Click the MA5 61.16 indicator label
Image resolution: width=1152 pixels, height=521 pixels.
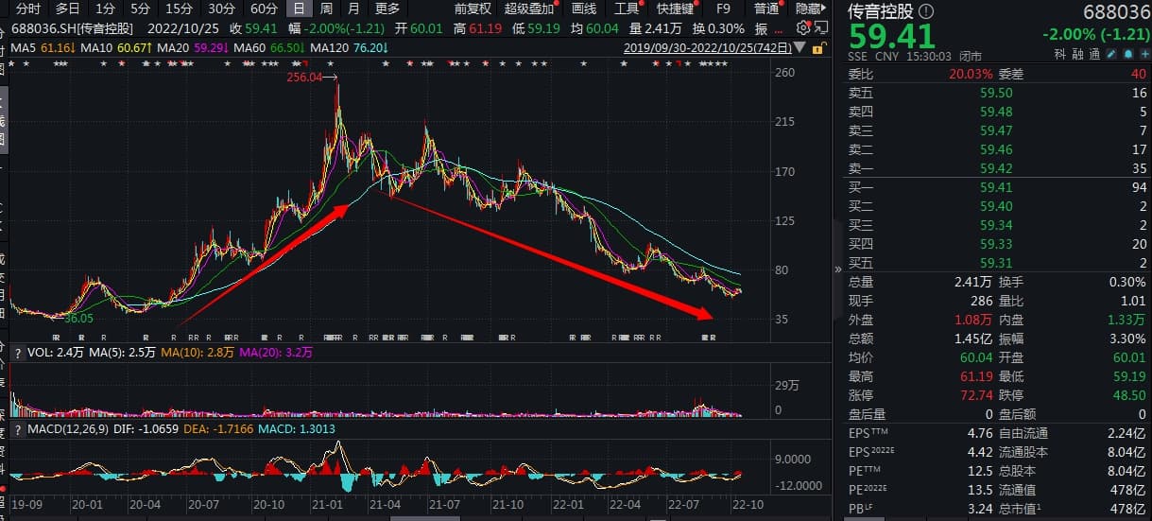pos(43,47)
